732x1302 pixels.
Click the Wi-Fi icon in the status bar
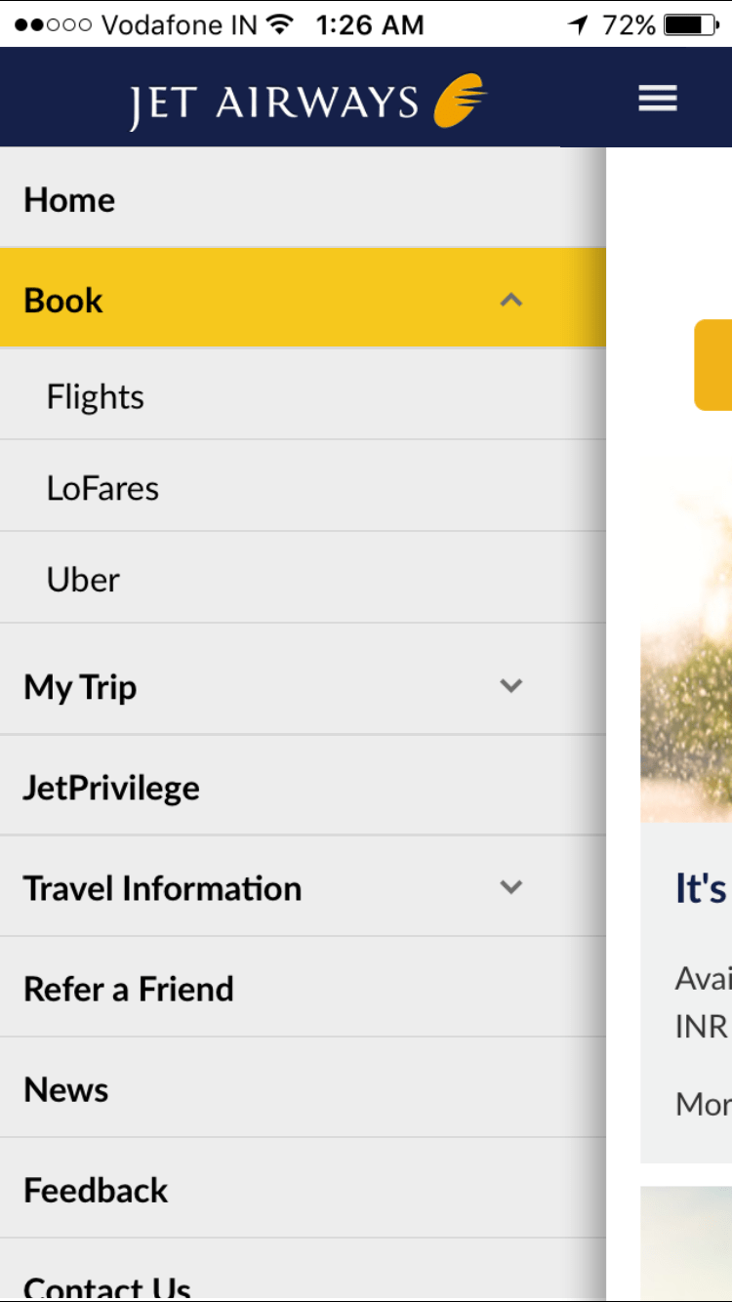pyautogui.click(x=277, y=23)
